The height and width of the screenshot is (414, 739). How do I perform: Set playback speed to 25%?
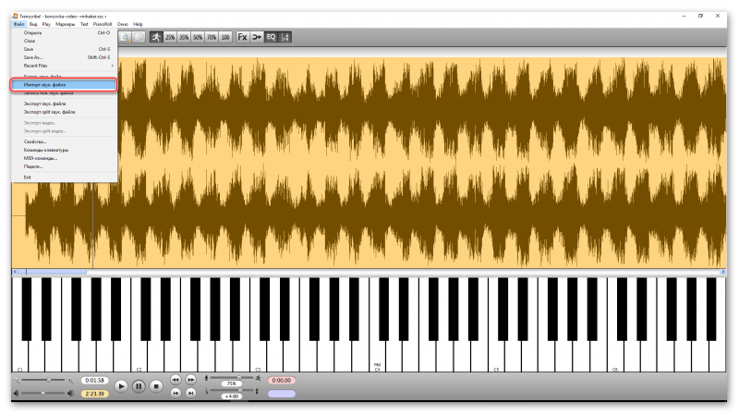coord(170,37)
